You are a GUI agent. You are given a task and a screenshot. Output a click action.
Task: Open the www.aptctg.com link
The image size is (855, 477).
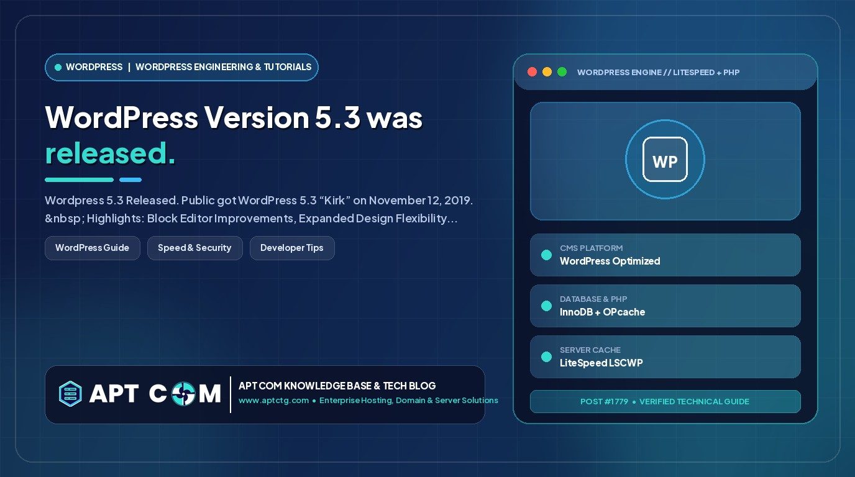[273, 401]
